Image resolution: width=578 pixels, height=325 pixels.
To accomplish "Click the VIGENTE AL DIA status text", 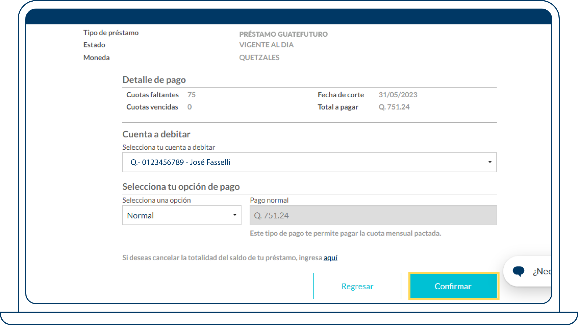I will (266, 45).
